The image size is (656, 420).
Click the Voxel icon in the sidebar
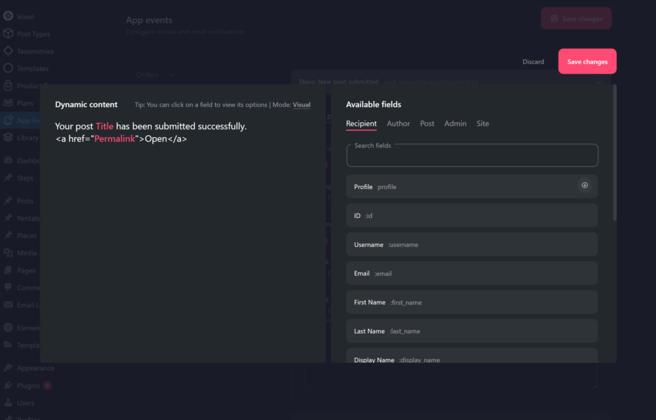[8, 16]
